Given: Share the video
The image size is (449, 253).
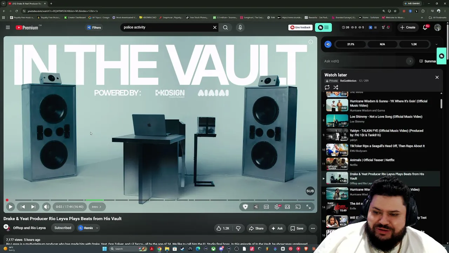Looking at the screenshot, I should 256,228.
